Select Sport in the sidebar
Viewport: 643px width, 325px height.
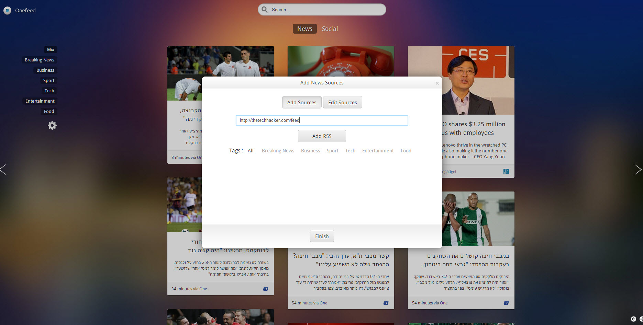[49, 81]
